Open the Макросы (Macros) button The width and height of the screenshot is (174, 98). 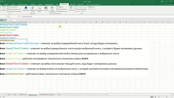pos(4,9)
